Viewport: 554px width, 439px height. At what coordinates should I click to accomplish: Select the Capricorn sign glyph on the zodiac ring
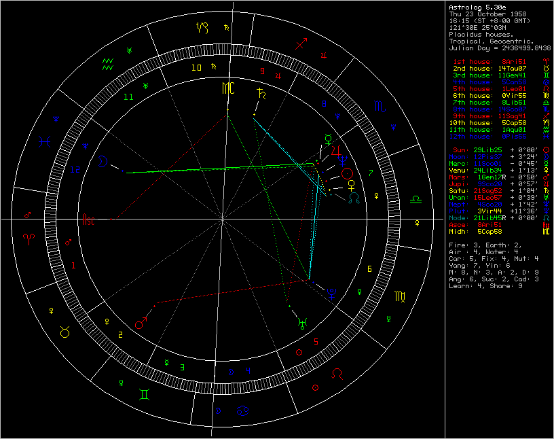(x=202, y=28)
